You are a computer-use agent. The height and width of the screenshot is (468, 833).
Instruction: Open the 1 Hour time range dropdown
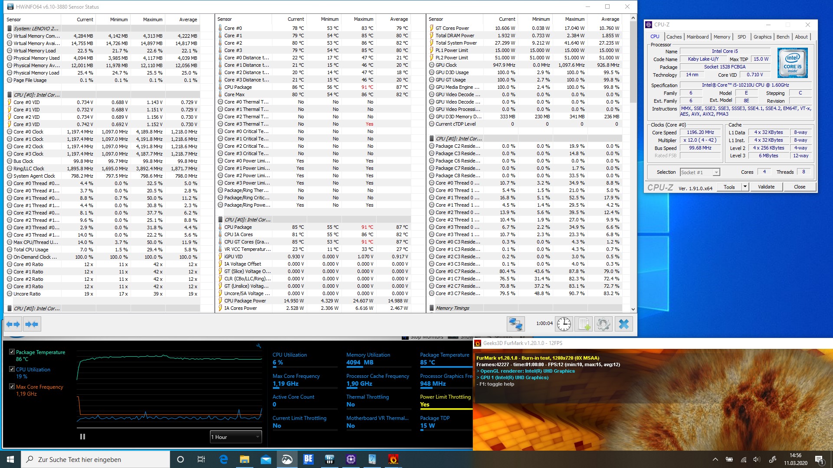236,437
